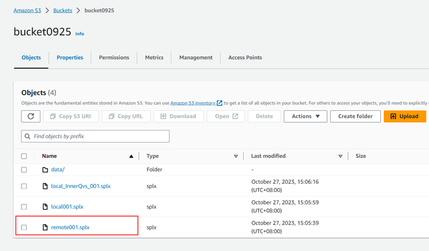Switch to the Permissions tab
429x251 pixels.
point(114,58)
